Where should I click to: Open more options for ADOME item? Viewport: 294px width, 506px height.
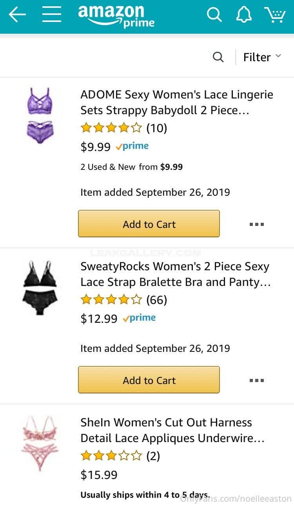click(x=257, y=224)
